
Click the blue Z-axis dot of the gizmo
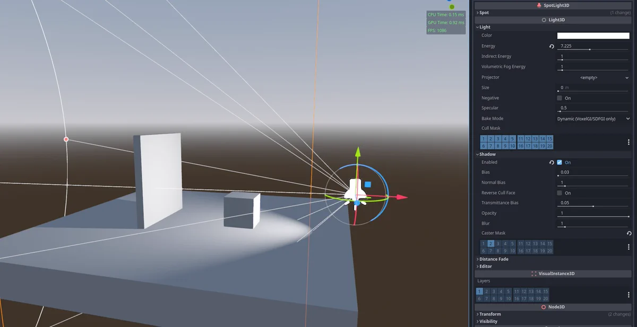pos(357,203)
